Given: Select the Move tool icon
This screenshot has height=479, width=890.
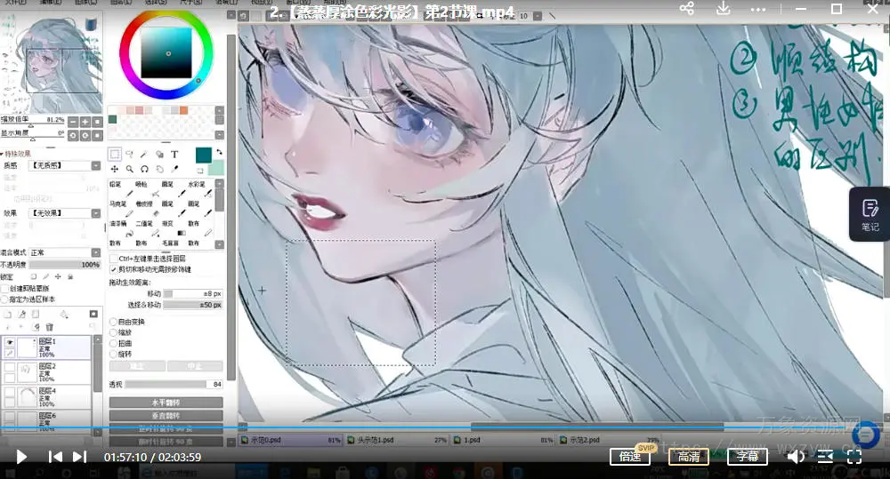Looking at the screenshot, I should (x=115, y=169).
